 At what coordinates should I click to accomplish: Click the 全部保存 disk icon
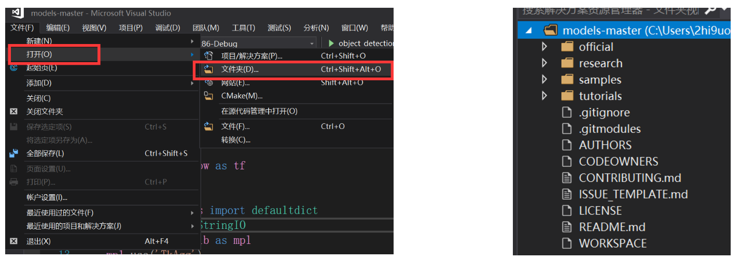coord(14,153)
